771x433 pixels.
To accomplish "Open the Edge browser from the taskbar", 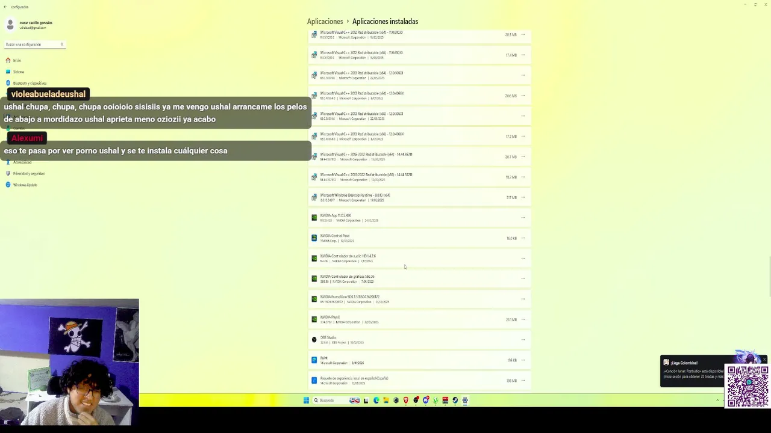I will point(376,401).
